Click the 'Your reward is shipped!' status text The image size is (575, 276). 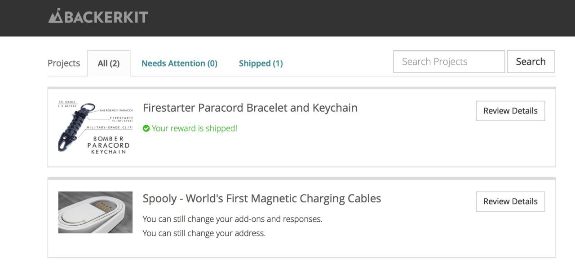(x=194, y=128)
